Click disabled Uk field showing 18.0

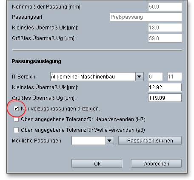[165, 27]
